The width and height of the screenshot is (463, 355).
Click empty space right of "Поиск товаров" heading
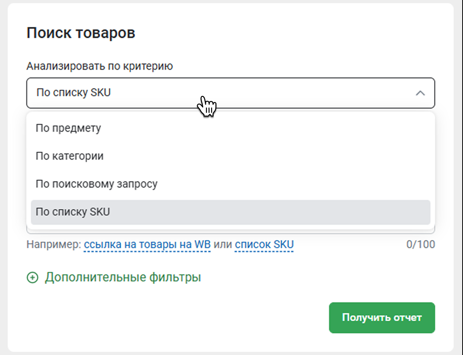coord(290,33)
